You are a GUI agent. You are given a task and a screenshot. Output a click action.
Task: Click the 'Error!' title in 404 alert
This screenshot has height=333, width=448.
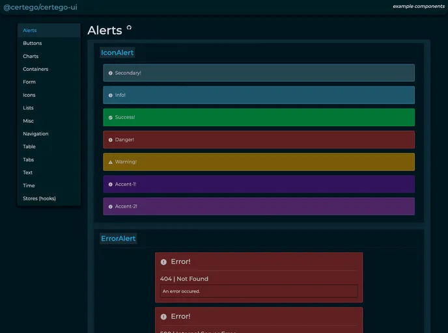pos(180,261)
